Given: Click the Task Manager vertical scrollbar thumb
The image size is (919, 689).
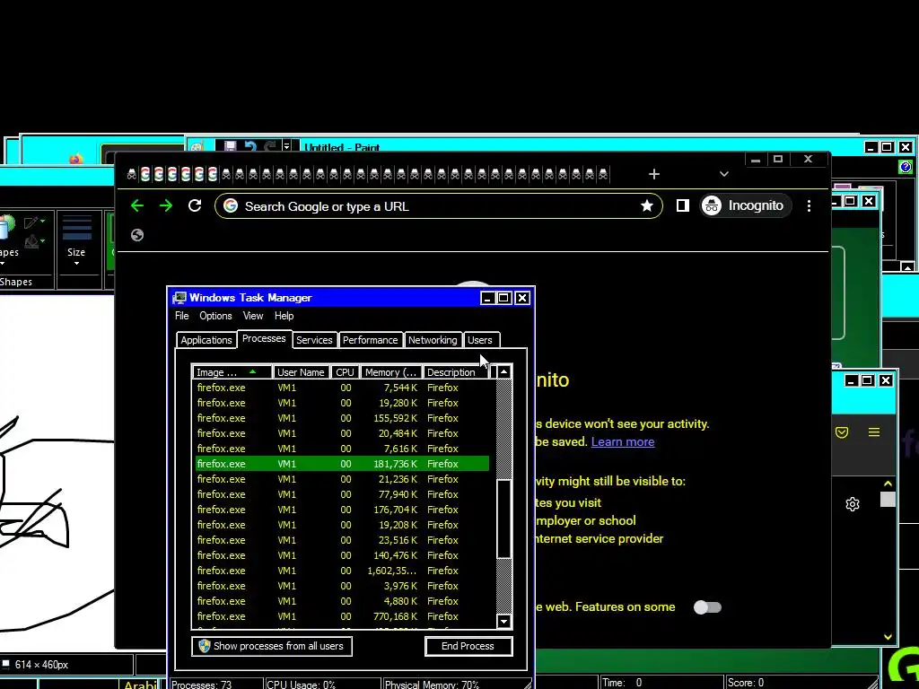Looking at the screenshot, I should 503,519.
